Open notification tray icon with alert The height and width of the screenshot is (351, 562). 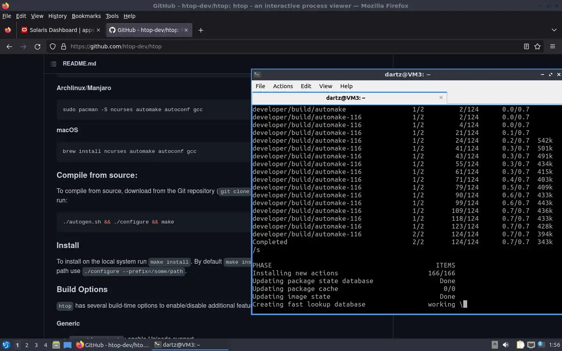coord(541,344)
